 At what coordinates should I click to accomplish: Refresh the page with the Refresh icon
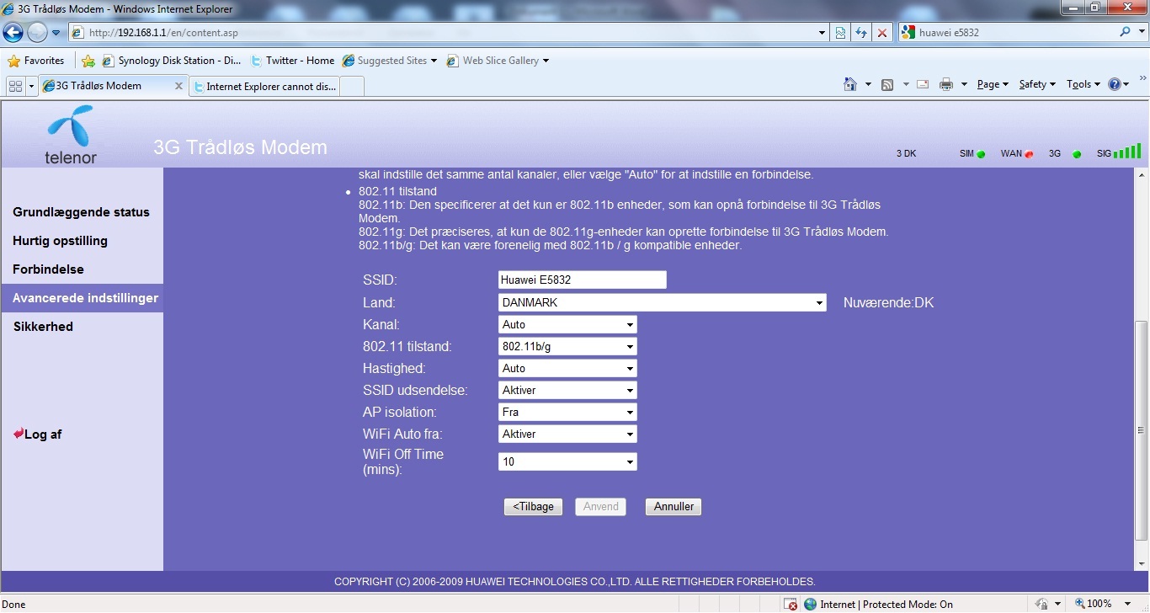coord(861,33)
